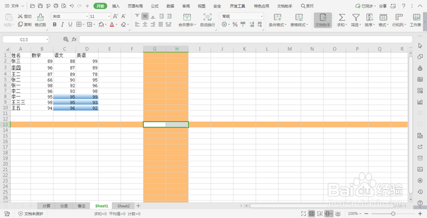Click the selection arrow icon in right sidebar
This screenshot has width=427, height=218.
pyautogui.click(x=420, y=46)
